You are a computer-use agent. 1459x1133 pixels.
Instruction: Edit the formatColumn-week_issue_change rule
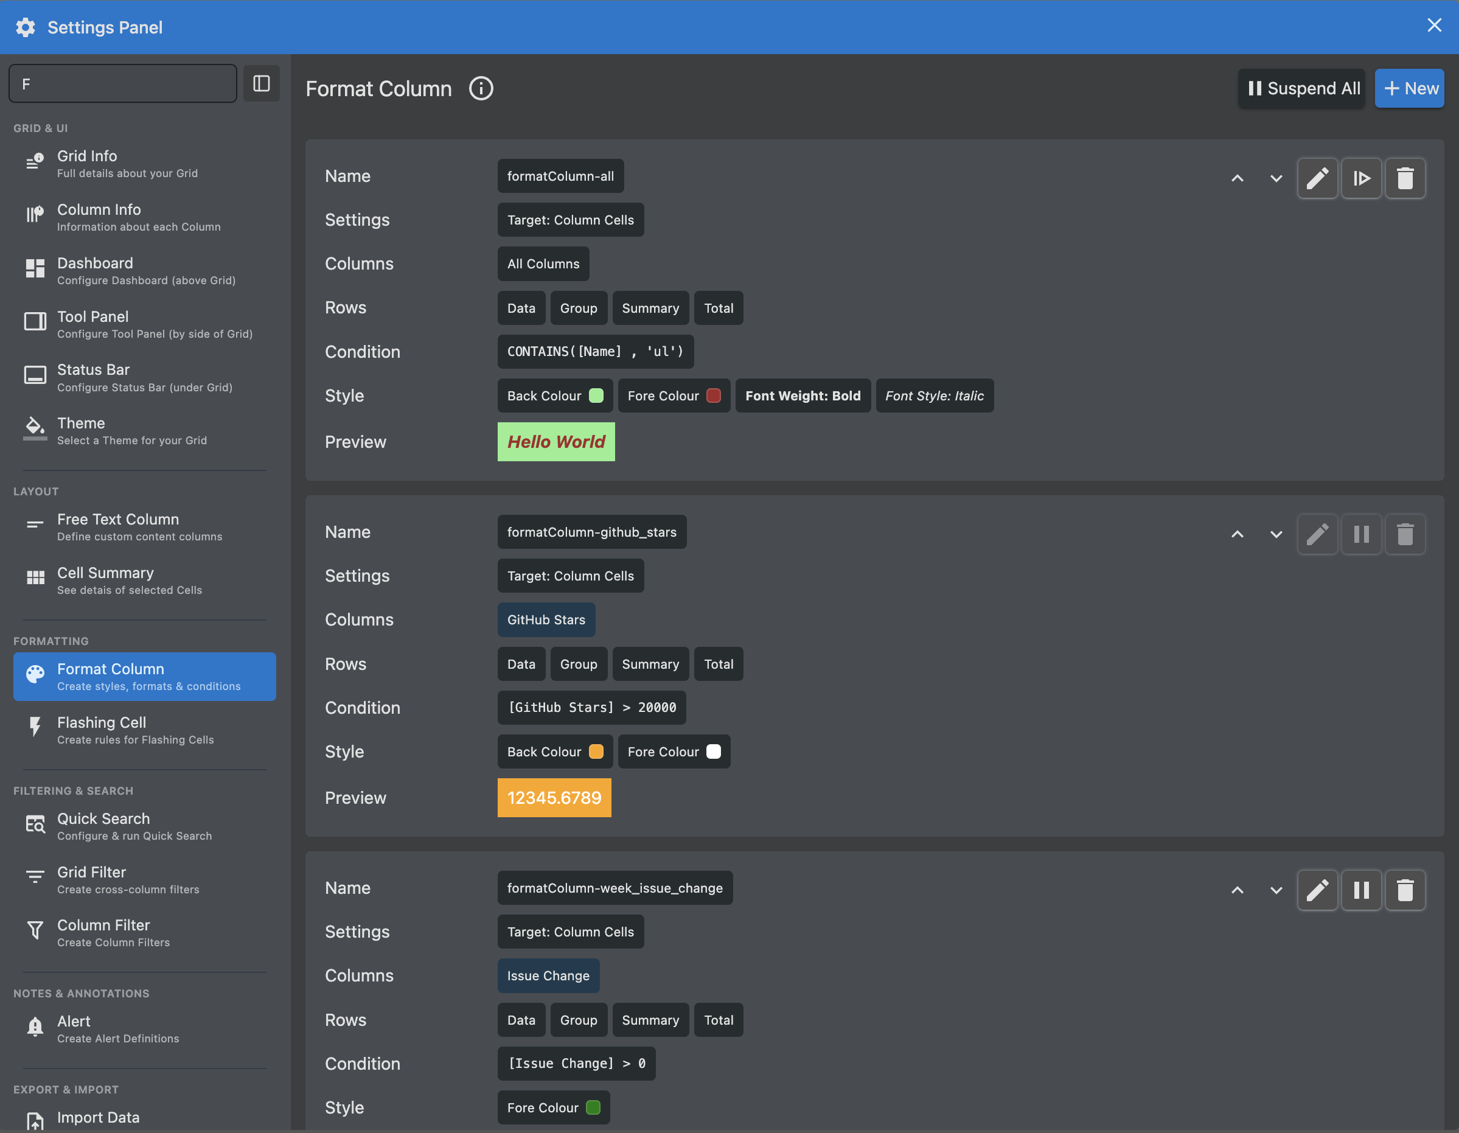[x=1317, y=890]
